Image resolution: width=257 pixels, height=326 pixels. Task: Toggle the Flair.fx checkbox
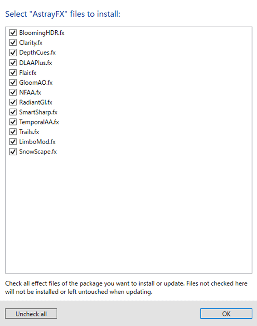[x=13, y=72]
